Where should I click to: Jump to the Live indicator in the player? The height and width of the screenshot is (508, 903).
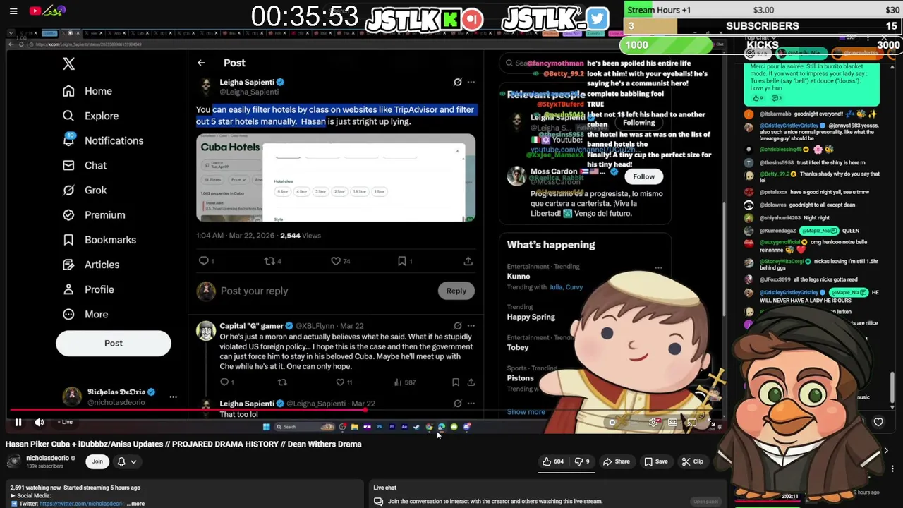tap(65, 422)
